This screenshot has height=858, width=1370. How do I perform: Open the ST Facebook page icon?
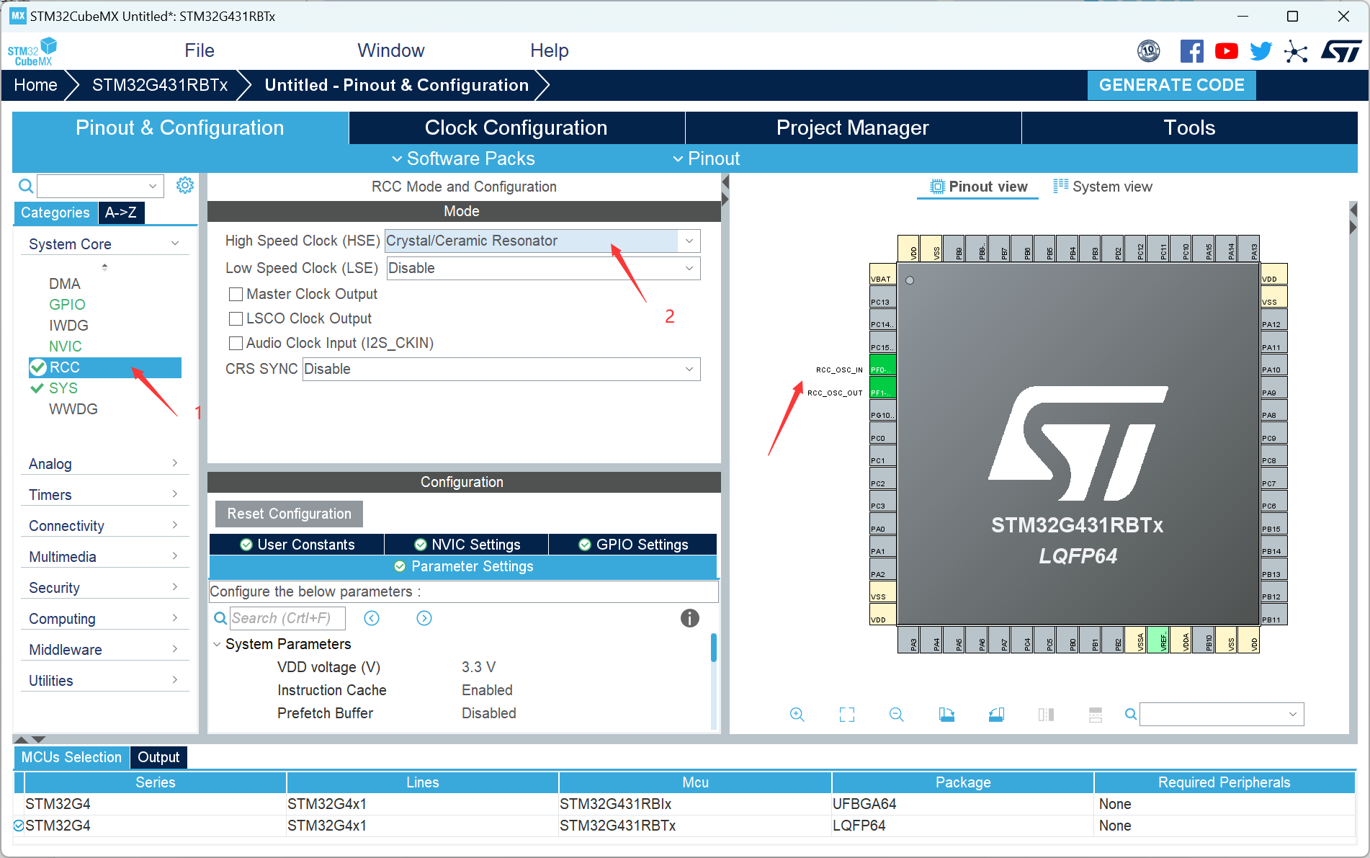point(1191,51)
